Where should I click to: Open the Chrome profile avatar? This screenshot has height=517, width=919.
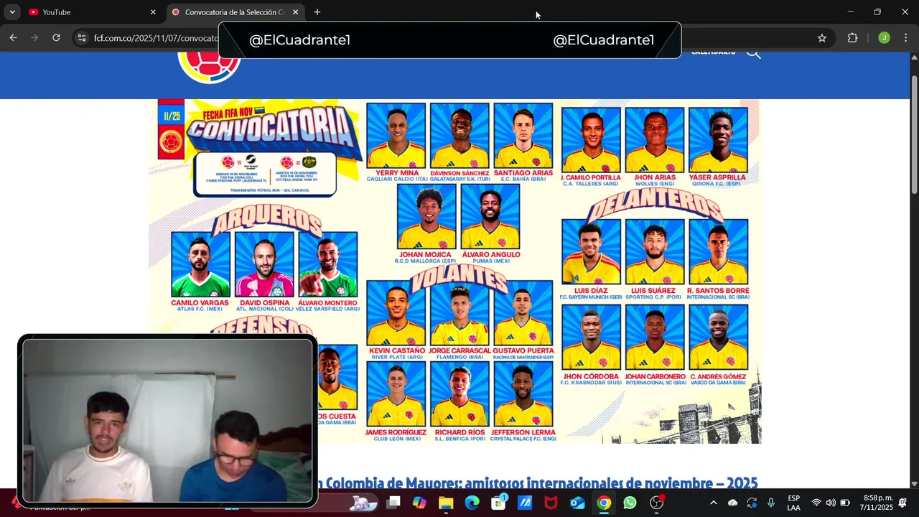click(x=884, y=38)
